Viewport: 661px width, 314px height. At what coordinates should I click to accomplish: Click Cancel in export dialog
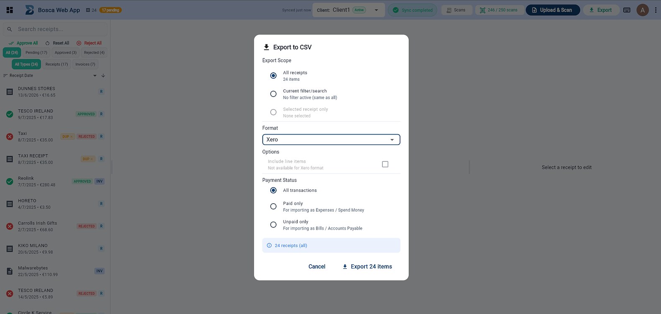click(x=317, y=267)
